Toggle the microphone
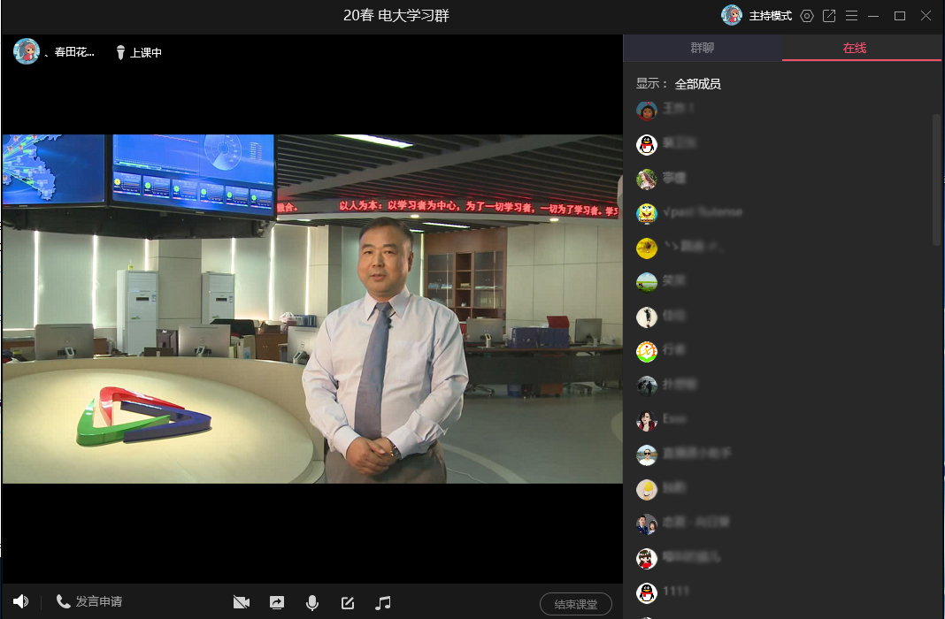This screenshot has width=945, height=619. [x=312, y=602]
